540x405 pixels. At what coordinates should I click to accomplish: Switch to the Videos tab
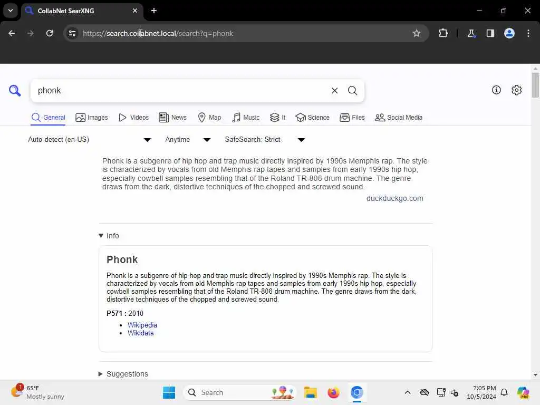[133, 118]
